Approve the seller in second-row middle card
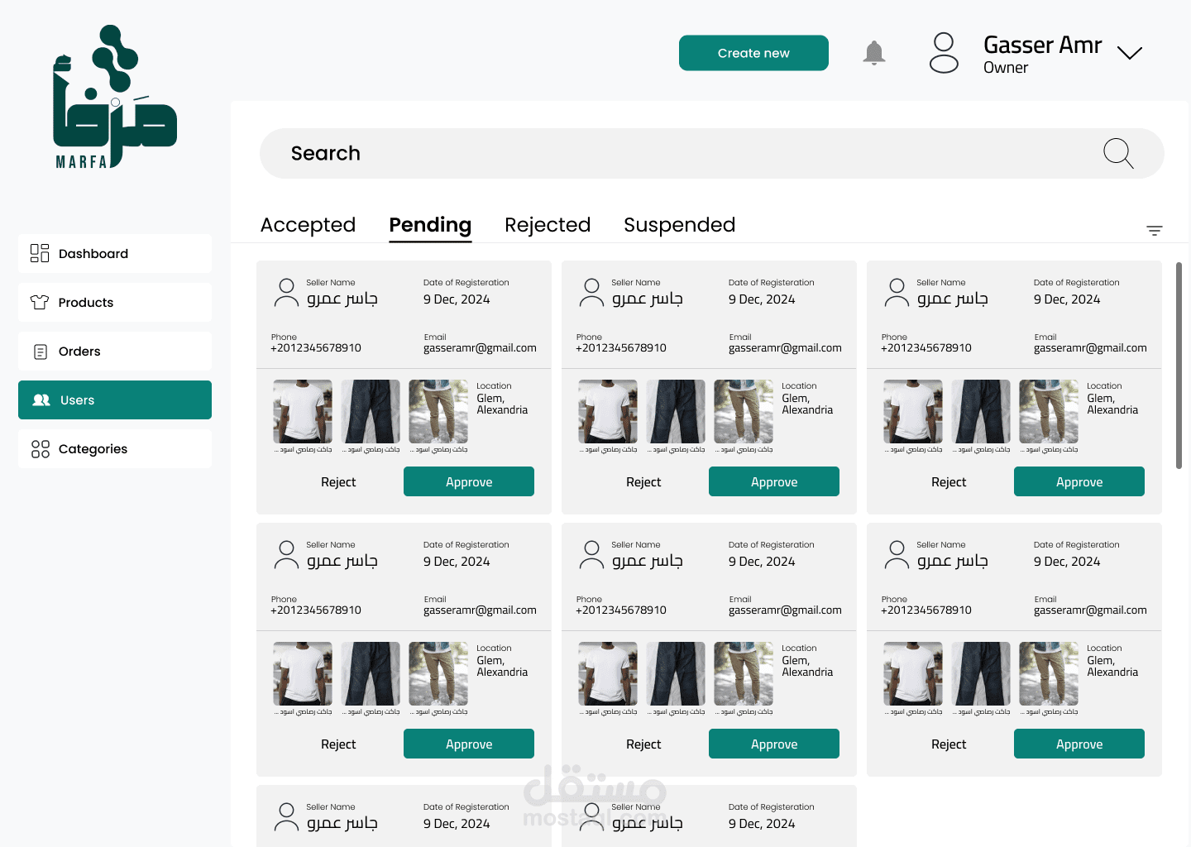 tap(774, 744)
